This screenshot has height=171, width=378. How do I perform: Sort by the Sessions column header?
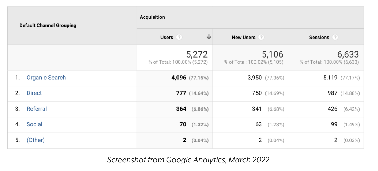pyautogui.click(x=319, y=38)
